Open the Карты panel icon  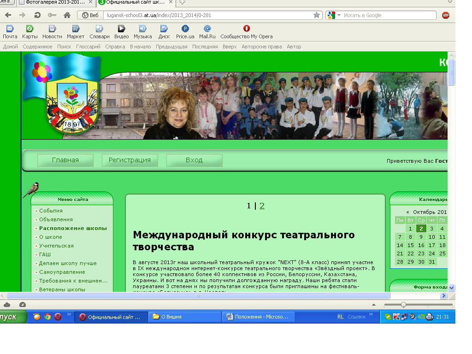[29, 31]
